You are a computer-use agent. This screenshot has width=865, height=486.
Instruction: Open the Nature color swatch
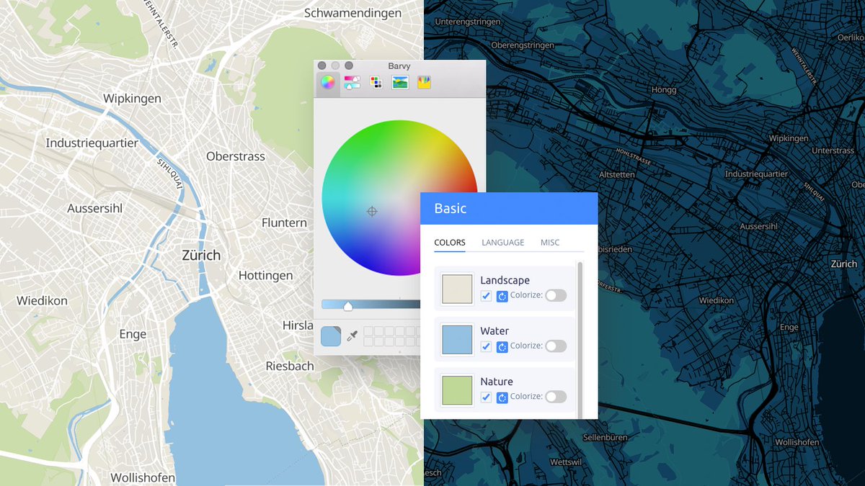pyautogui.click(x=457, y=390)
